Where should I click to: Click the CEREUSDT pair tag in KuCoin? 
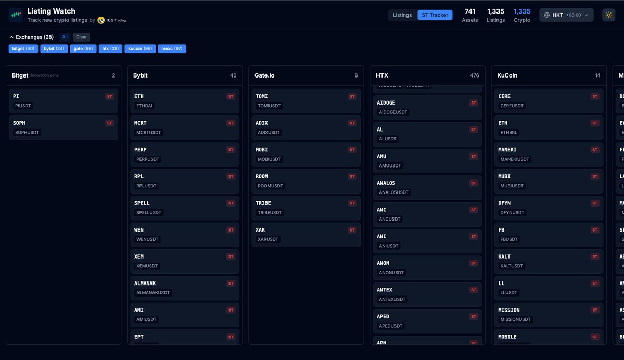pos(512,106)
